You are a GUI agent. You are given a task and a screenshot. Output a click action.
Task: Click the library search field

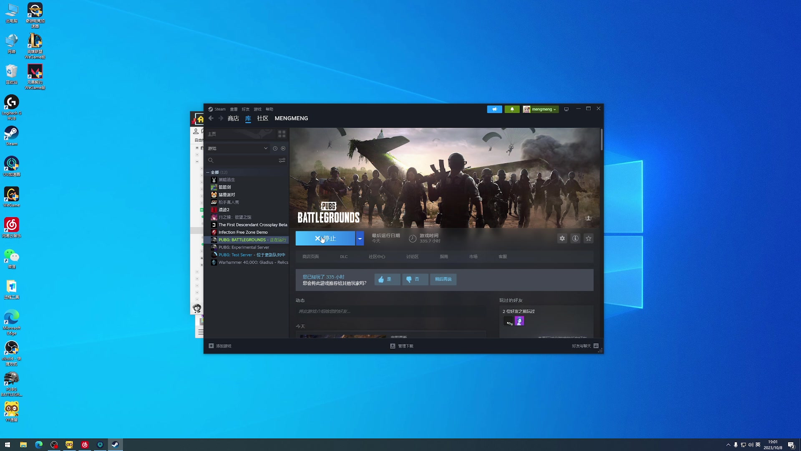click(242, 160)
